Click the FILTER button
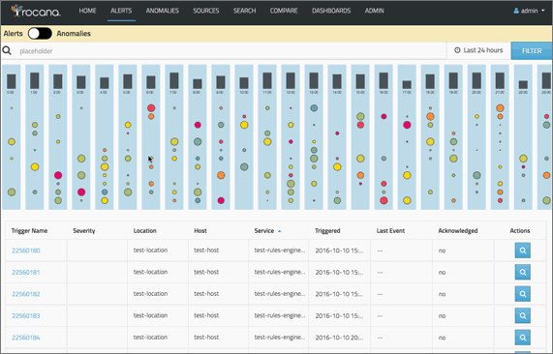The width and height of the screenshot is (553, 354). pos(532,50)
